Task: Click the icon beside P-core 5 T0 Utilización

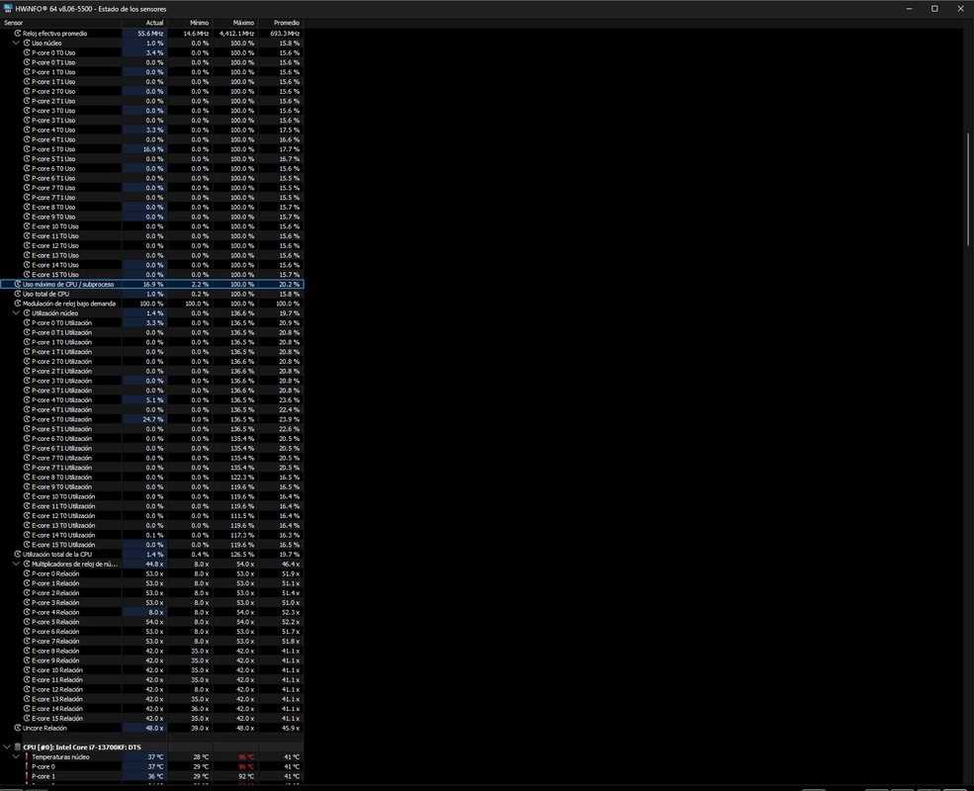Action: point(27,419)
